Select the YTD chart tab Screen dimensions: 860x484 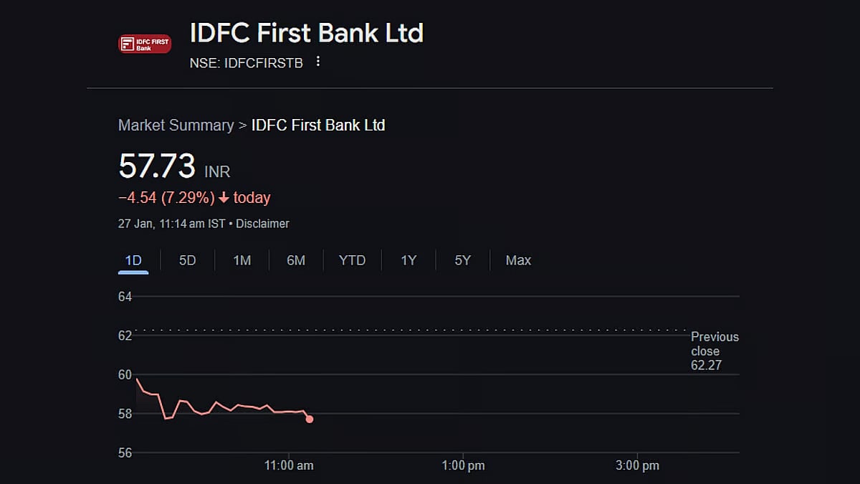352,260
